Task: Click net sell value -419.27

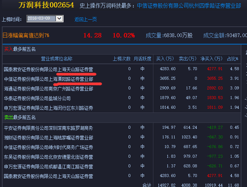Action: (215, 127)
